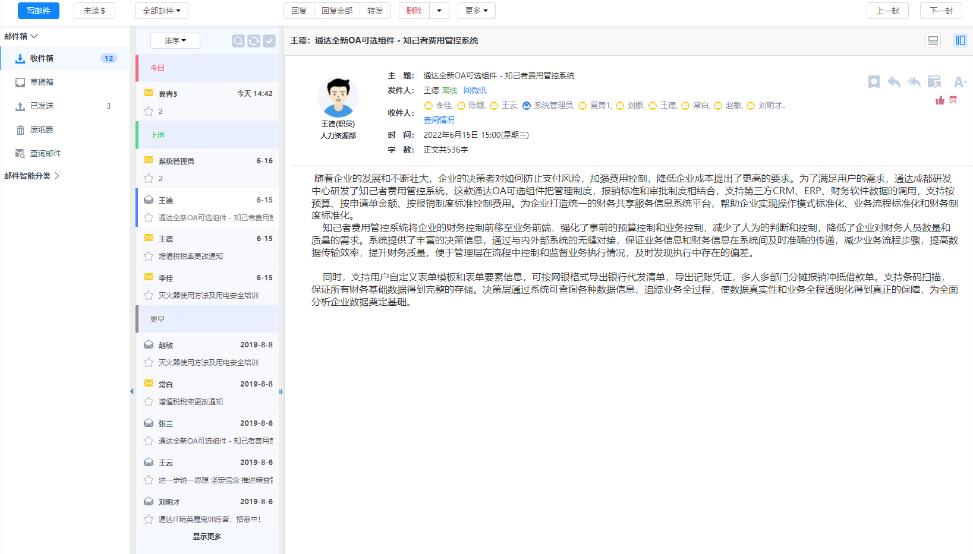This screenshot has height=554, width=973.
Task: Open the 更多 dropdown menu
Action: (476, 11)
